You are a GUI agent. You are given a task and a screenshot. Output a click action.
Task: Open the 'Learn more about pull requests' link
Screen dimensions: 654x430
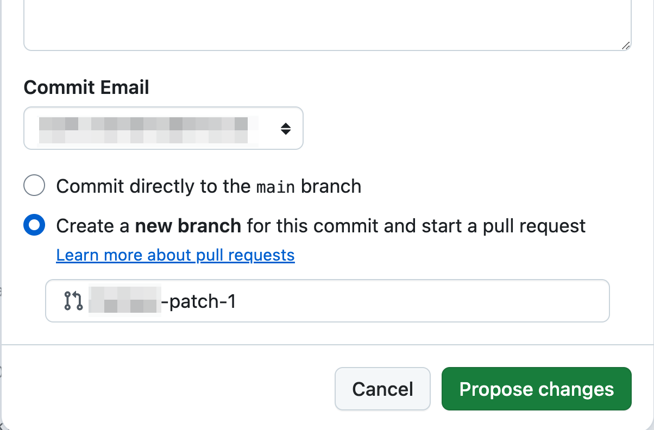coord(175,255)
